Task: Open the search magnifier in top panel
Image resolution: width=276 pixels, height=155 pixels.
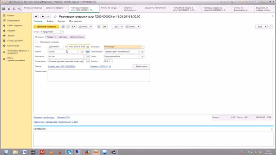Action: tap(19, 9)
